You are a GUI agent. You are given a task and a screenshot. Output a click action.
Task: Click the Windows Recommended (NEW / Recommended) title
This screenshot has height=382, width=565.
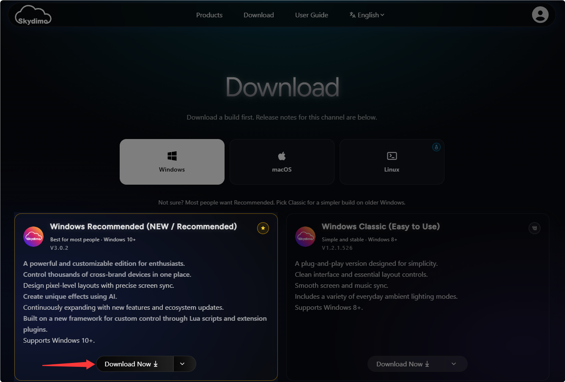point(143,226)
